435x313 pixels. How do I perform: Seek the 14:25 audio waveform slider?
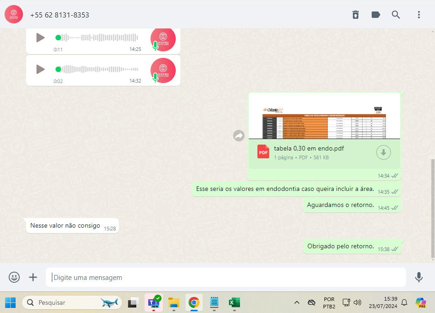pyautogui.click(x=96, y=38)
